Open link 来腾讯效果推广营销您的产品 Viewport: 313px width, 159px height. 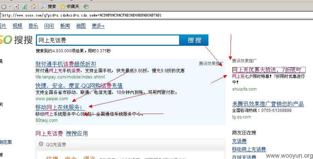[268, 104]
